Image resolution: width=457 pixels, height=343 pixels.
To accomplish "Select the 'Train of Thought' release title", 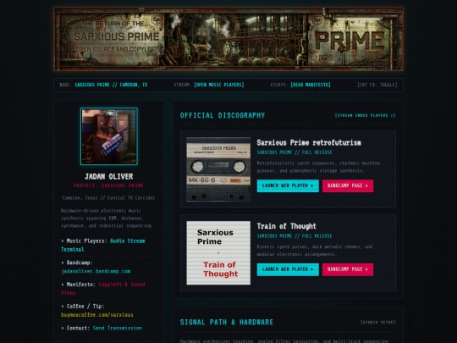I will click(287, 226).
